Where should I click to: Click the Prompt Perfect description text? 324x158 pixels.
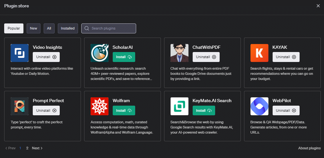[37, 125]
